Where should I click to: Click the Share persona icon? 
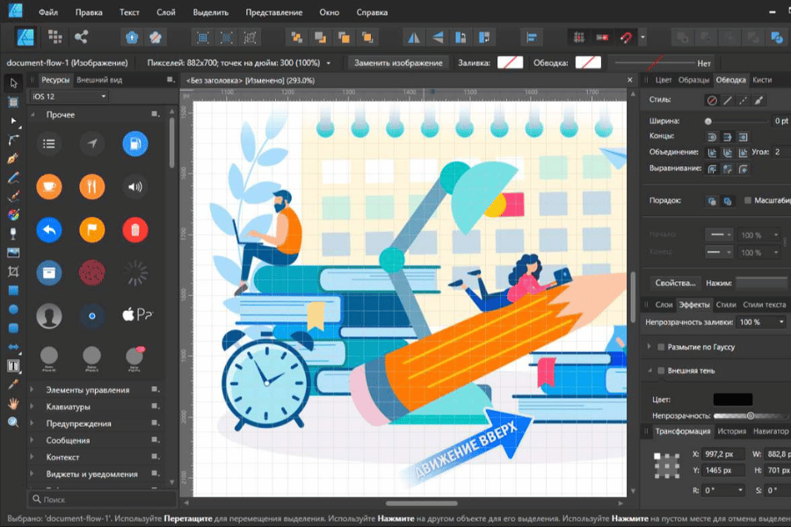point(81,37)
